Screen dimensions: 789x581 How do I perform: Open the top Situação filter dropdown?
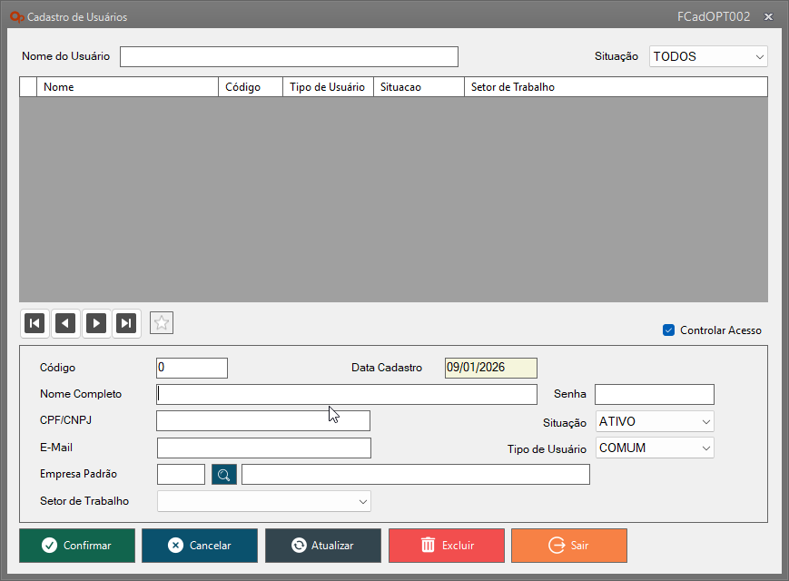tap(708, 56)
